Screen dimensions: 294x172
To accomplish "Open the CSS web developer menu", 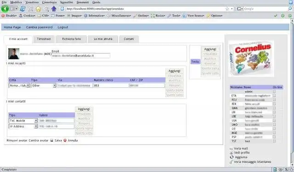I will (44, 16).
